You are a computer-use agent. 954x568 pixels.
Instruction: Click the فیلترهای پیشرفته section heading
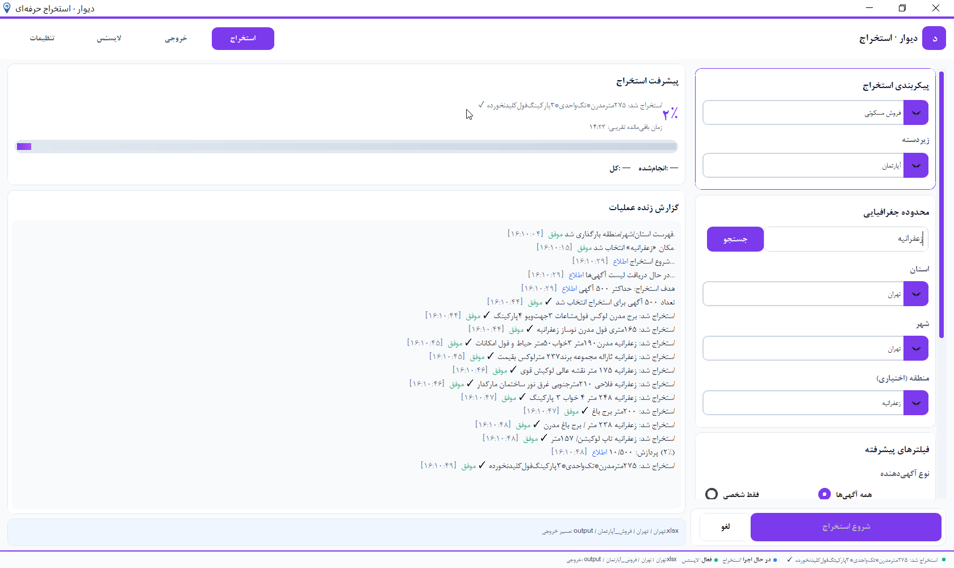(x=897, y=450)
